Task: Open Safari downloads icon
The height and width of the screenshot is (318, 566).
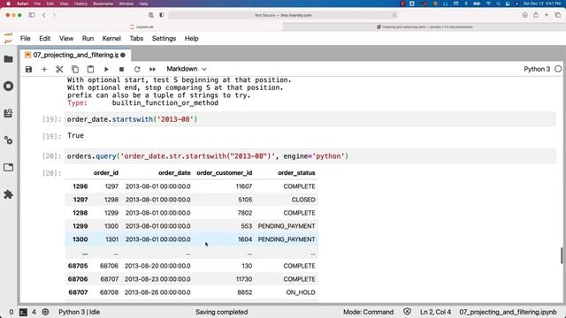Action: pos(524,15)
